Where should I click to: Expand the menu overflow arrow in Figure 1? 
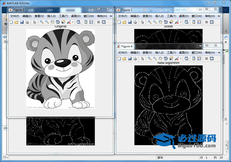click(110, 16)
